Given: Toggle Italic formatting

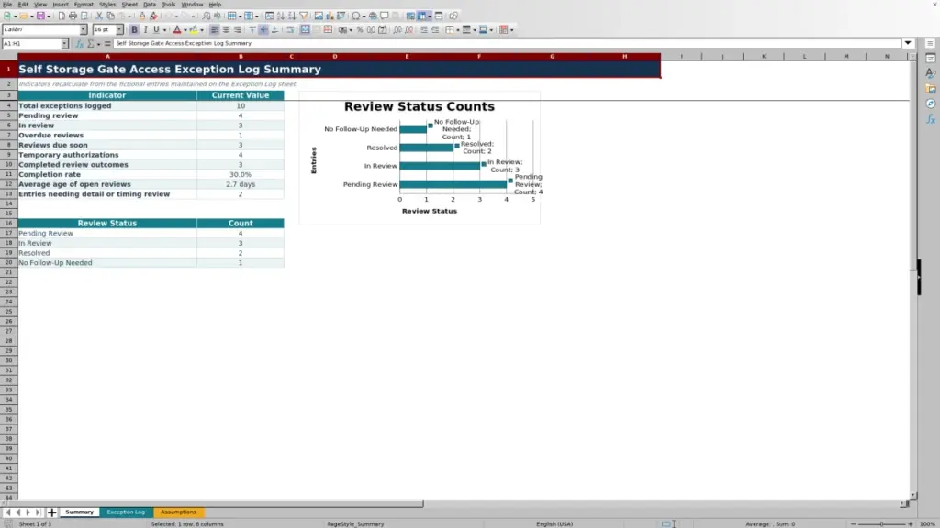Looking at the screenshot, I should [x=146, y=30].
